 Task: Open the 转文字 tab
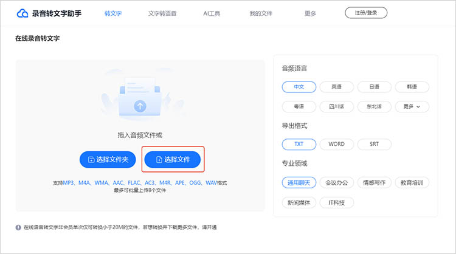[x=113, y=13]
